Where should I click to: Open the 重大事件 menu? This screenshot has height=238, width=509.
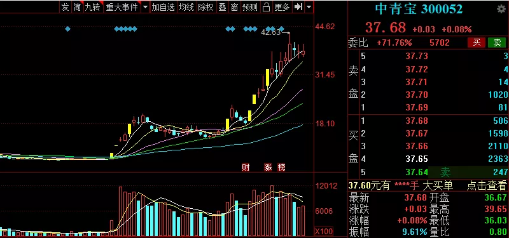[x=122, y=7]
